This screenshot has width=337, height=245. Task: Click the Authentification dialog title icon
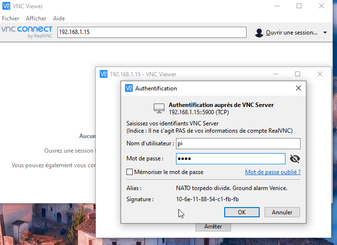(129, 88)
